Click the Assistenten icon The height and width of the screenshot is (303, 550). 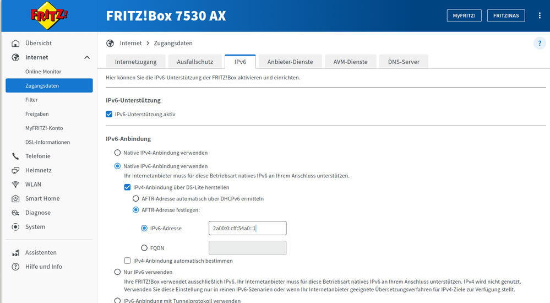[15, 252]
